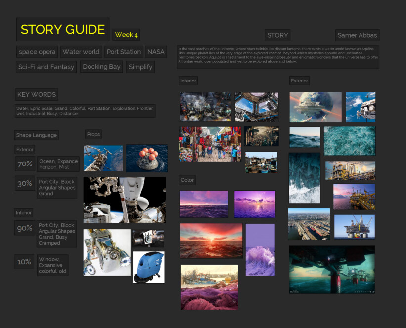Click the pink fishing nets harbor image
This screenshot has height=328, width=406.
210,287
